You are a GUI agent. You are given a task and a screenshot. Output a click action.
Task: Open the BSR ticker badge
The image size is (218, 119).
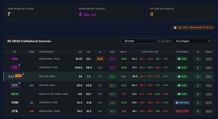pyautogui.click(x=15, y=85)
